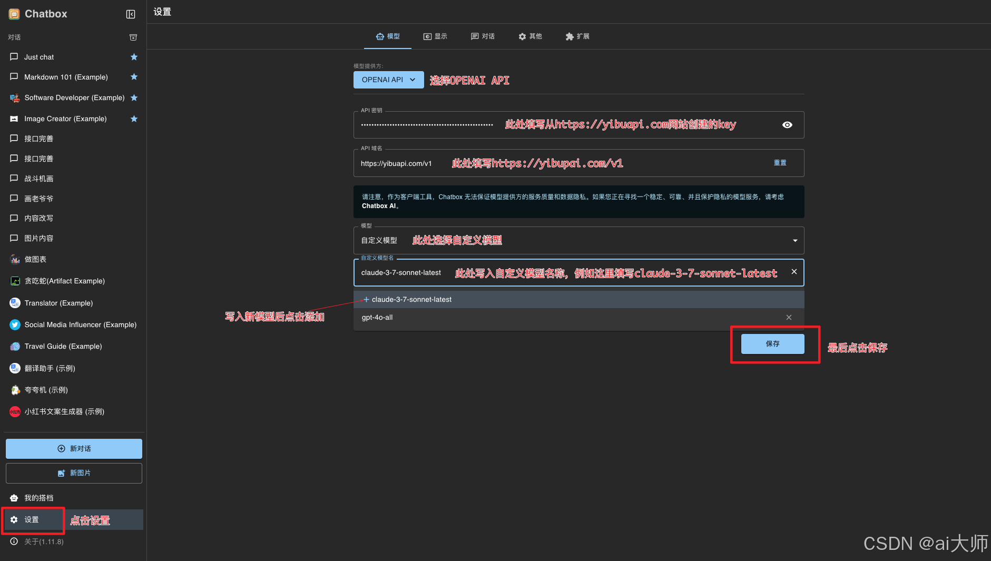Toggle API key visibility with eye icon

[x=787, y=125]
